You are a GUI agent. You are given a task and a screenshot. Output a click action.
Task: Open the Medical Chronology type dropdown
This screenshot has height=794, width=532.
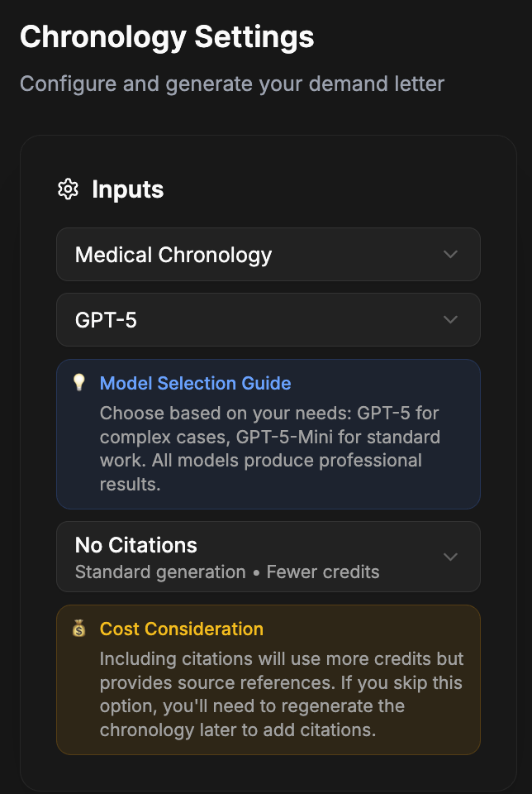point(268,255)
